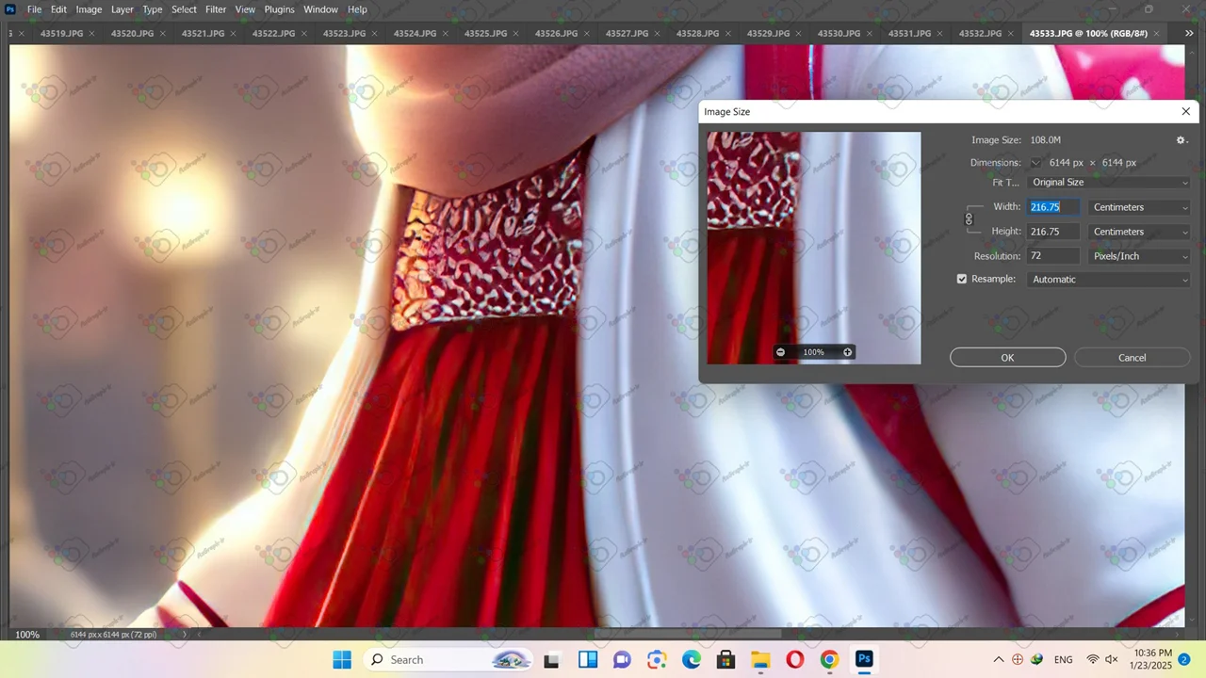Viewport: 1206px width, 678px height.
Task: Open the Image Size gear settings menu
Action: coord(1181,140)
